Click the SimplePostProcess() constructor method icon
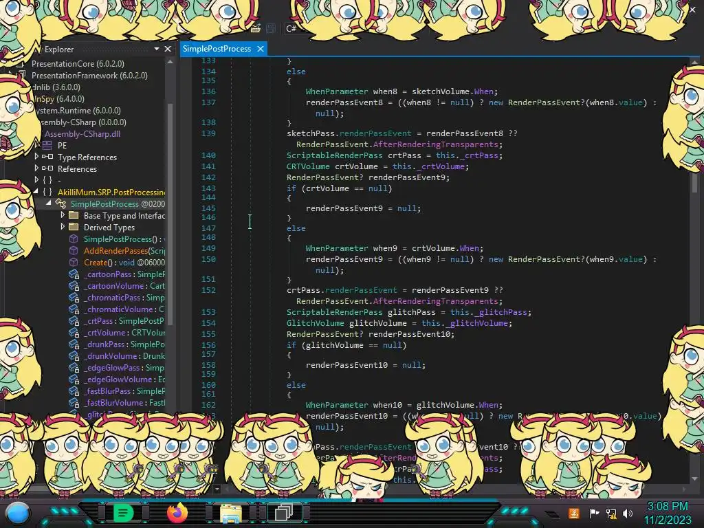Image resolution: width=704 pixels, height=528 pixels. [x=73, y=239]
